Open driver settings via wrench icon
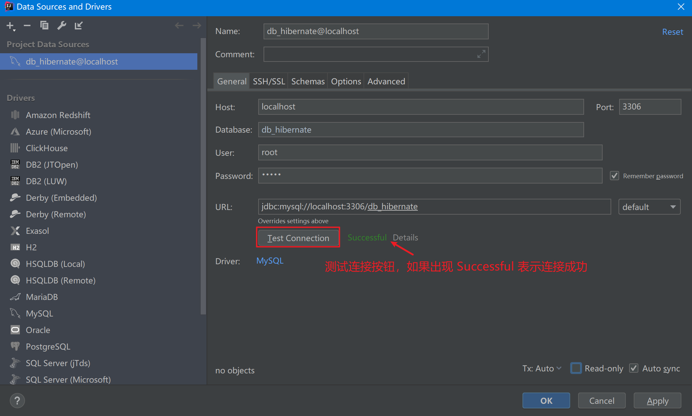The width and height of the screenshot is (692, 416). (62, 25)
